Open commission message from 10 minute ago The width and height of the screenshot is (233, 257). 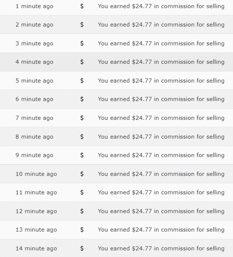(161, 174)
